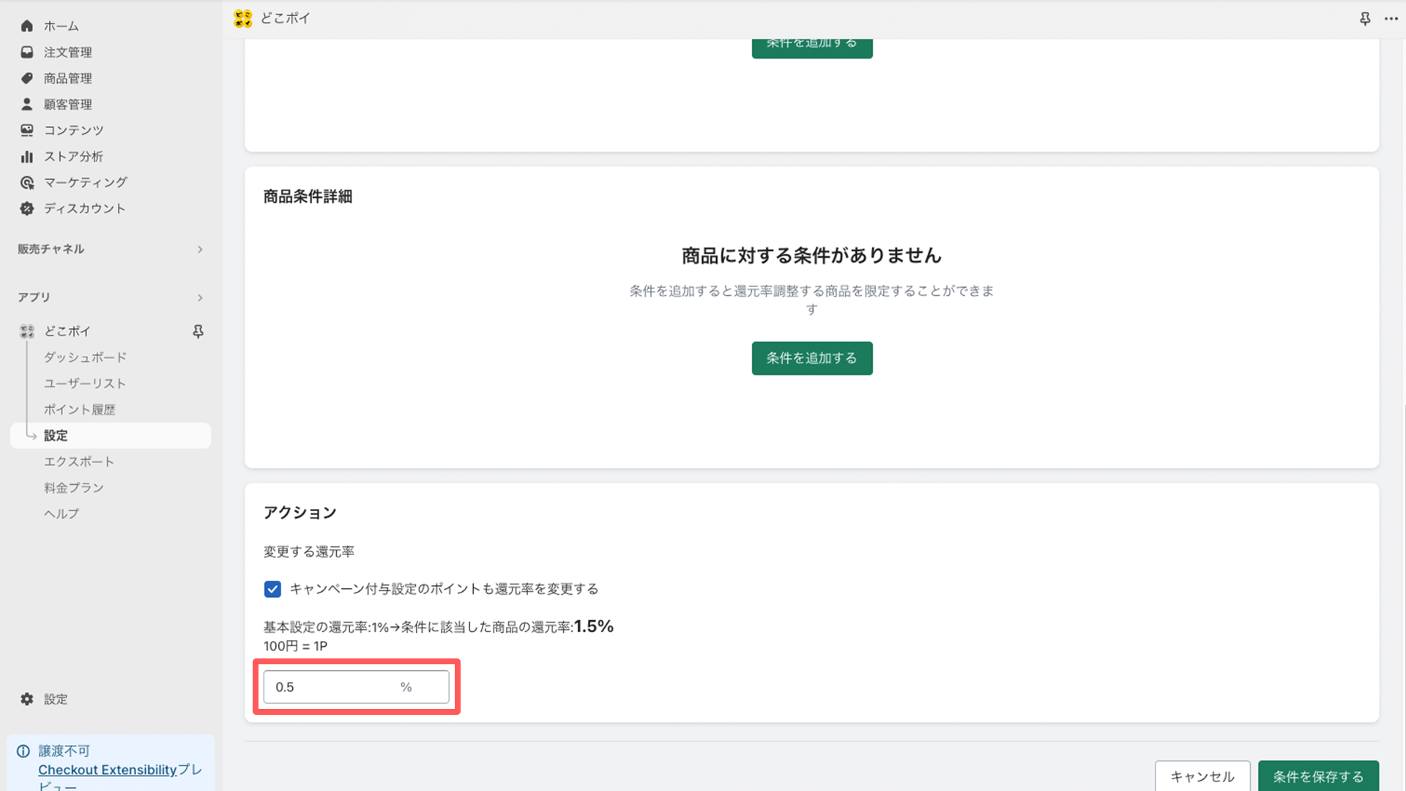Image resolution: width=1406 pixels, height=791 pixels.
Task: Expand the 販売チャネル section chevron
Action: [200, 250]
